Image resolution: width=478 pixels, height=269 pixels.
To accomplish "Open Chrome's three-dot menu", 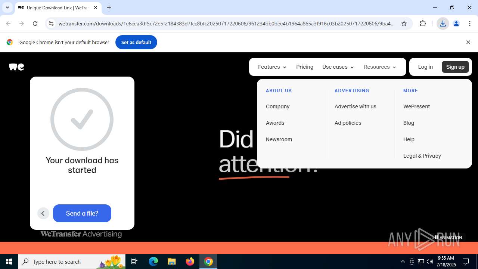I will [470, 24].
